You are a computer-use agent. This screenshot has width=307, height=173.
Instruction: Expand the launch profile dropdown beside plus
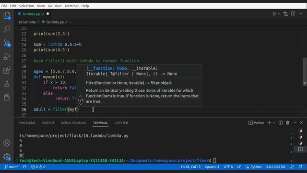[x=274, y=123]
